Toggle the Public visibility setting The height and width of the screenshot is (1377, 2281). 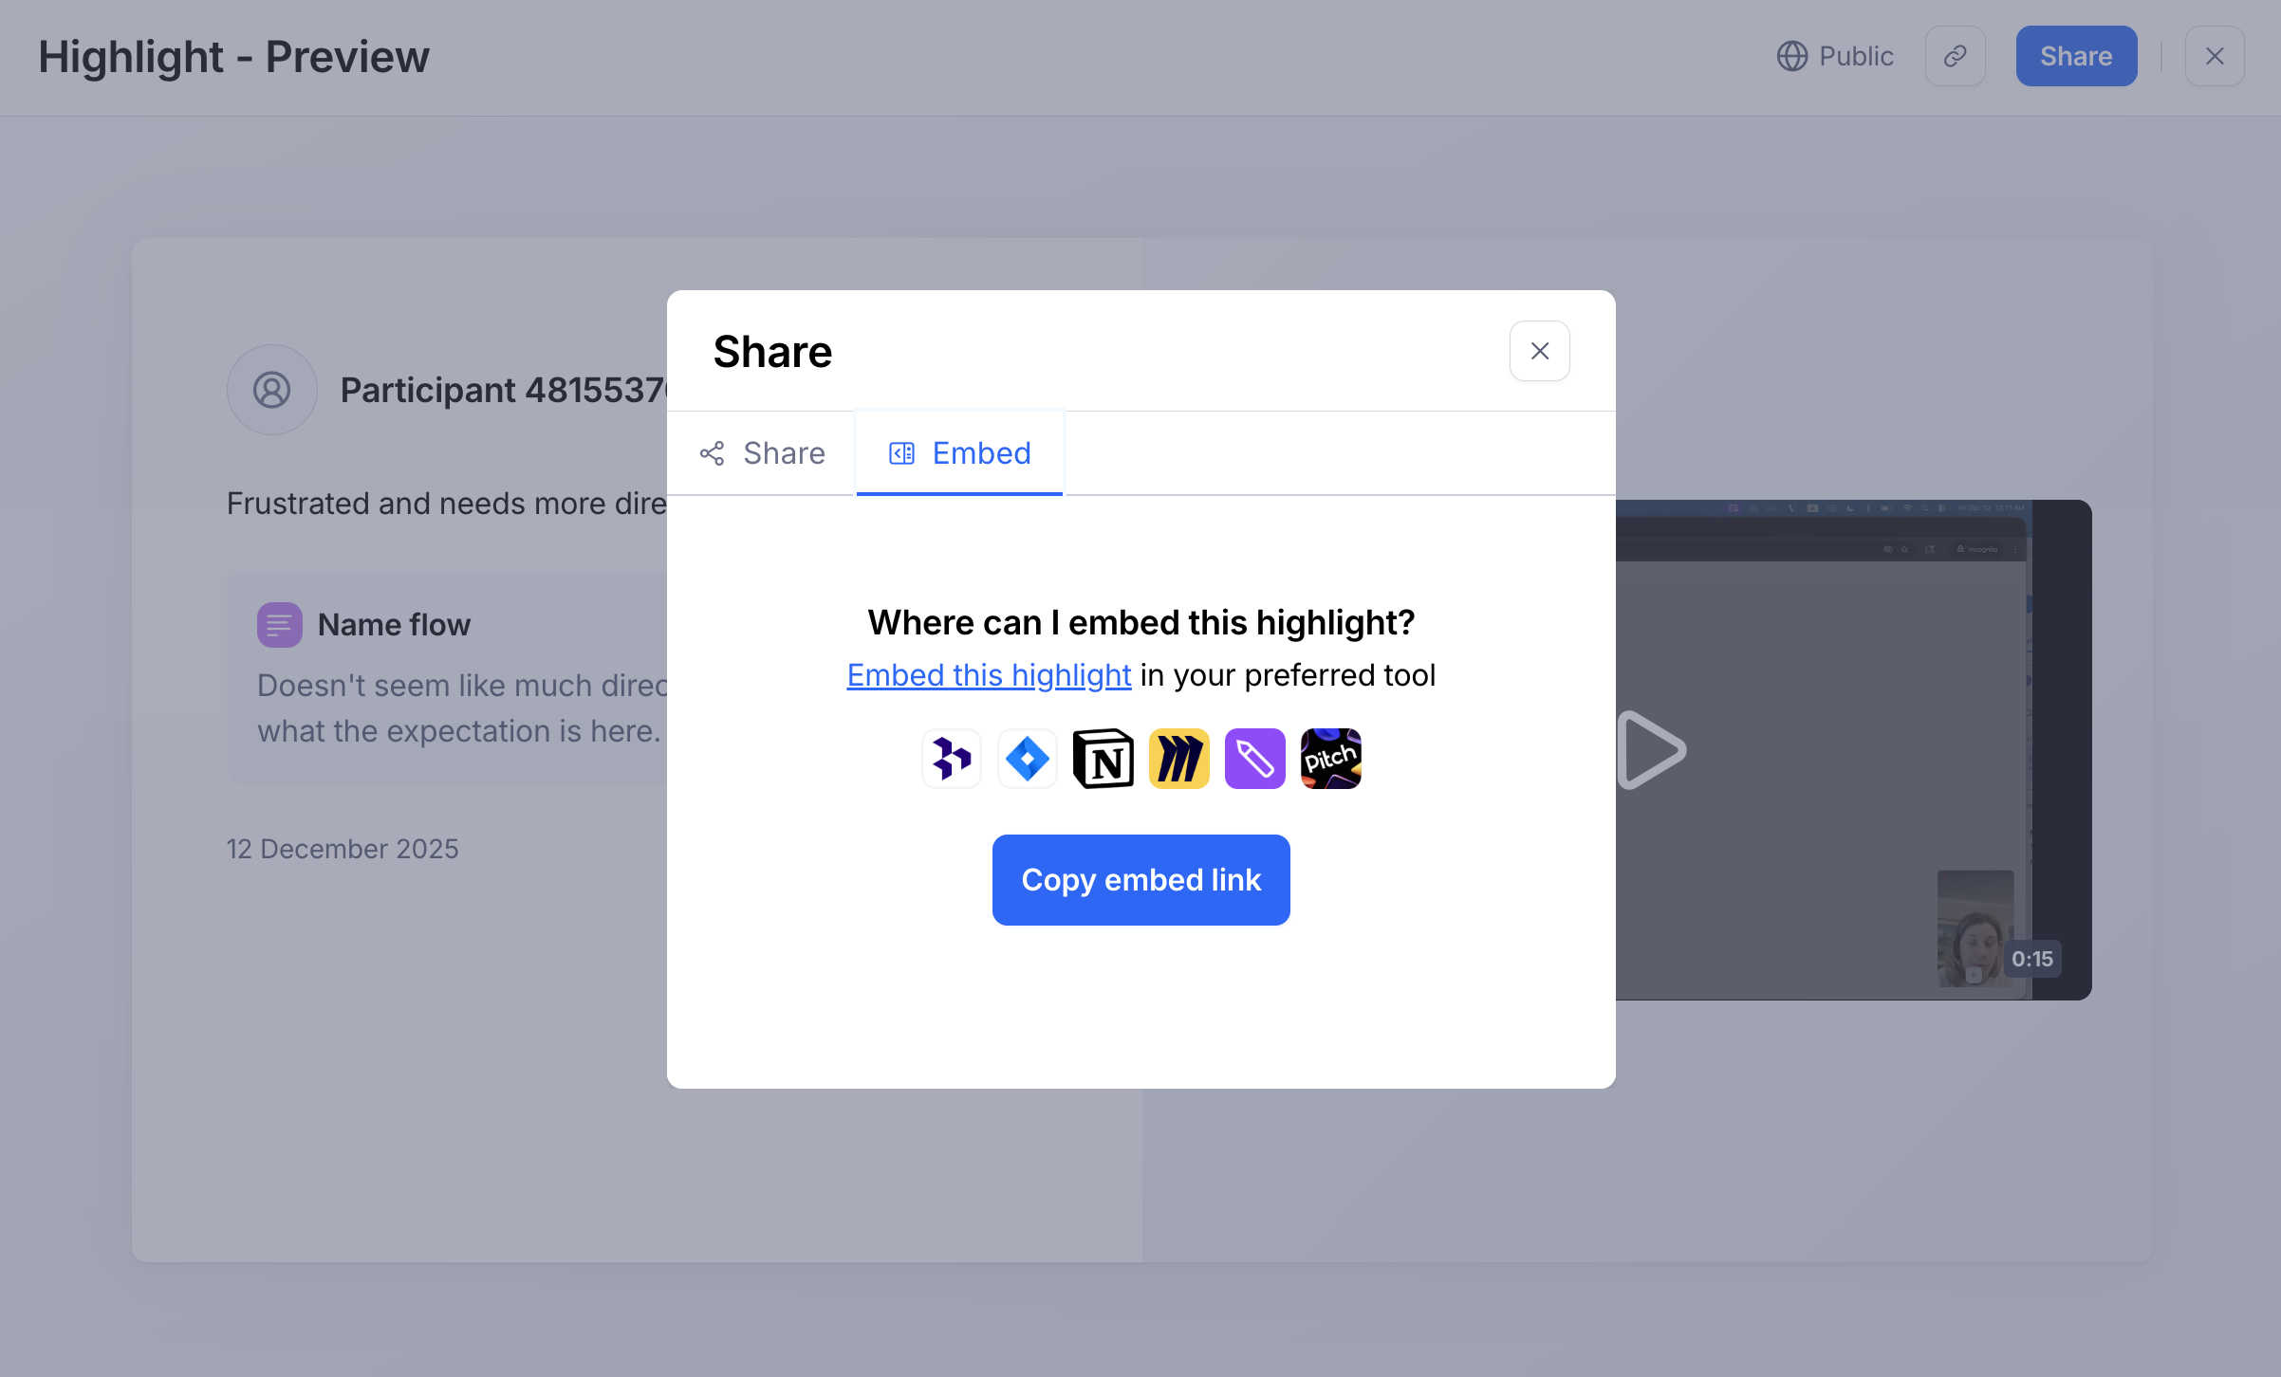(x=1835, y=57)
